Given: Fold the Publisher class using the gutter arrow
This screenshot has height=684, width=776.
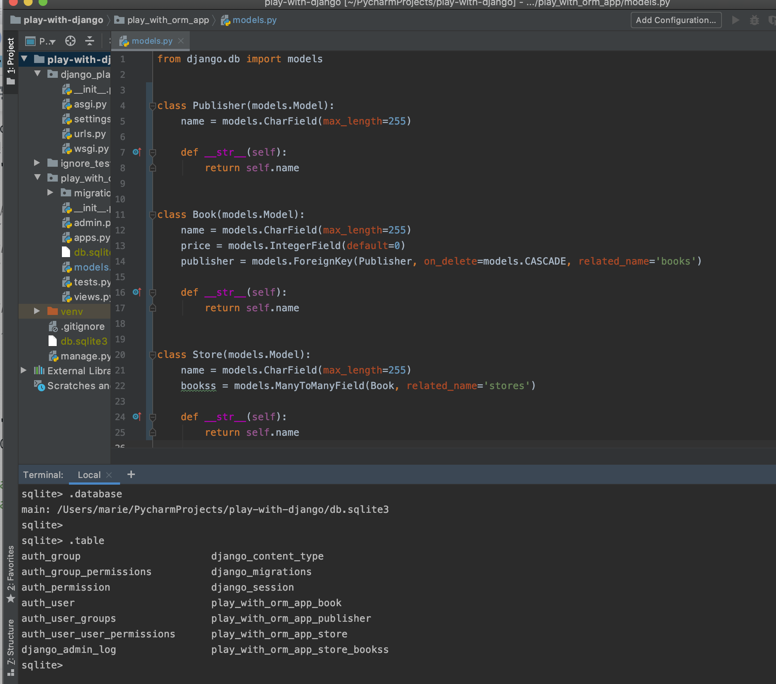Looking at the screenshot, I should coord(152,107).
